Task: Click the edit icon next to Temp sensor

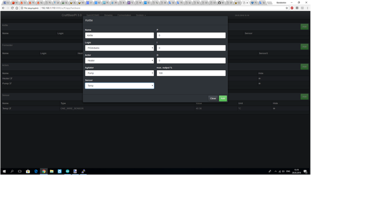Action: pos(10,109)
